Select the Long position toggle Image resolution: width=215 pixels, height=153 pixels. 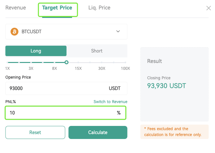point(36,51)
